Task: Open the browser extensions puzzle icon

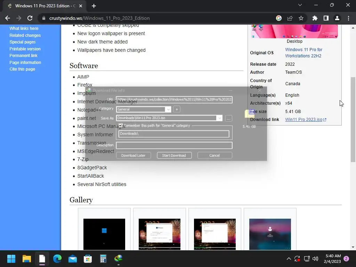Action: pos(315,18)
